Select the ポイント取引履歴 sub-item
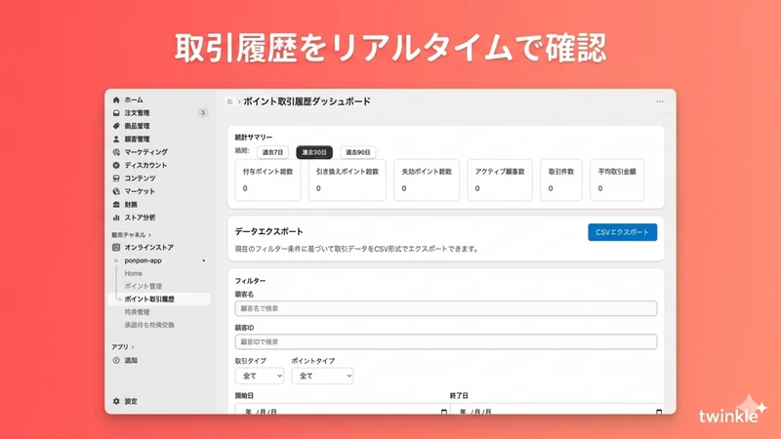The image size is (781, 439). pos(159,299)
